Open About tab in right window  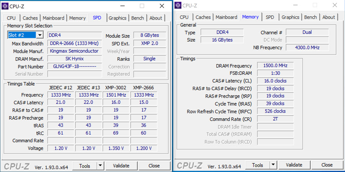(x=329, y=17)
